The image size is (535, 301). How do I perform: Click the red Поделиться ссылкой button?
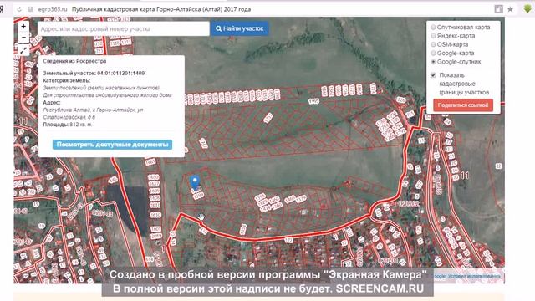coord(463,105)
